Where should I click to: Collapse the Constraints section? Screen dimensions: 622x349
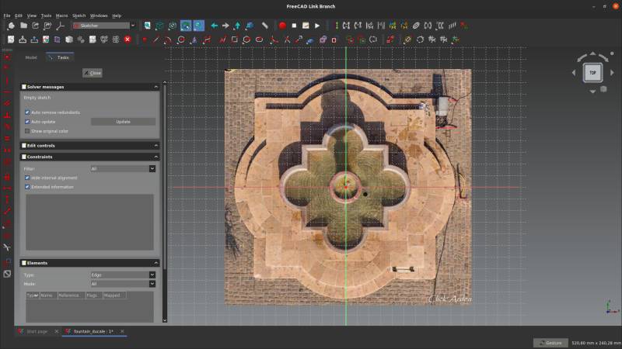click(x=156, y=157)
